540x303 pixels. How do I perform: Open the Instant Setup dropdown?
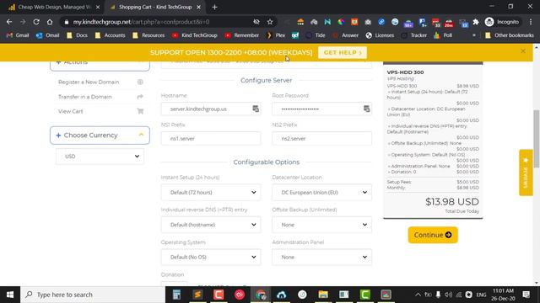211,193
